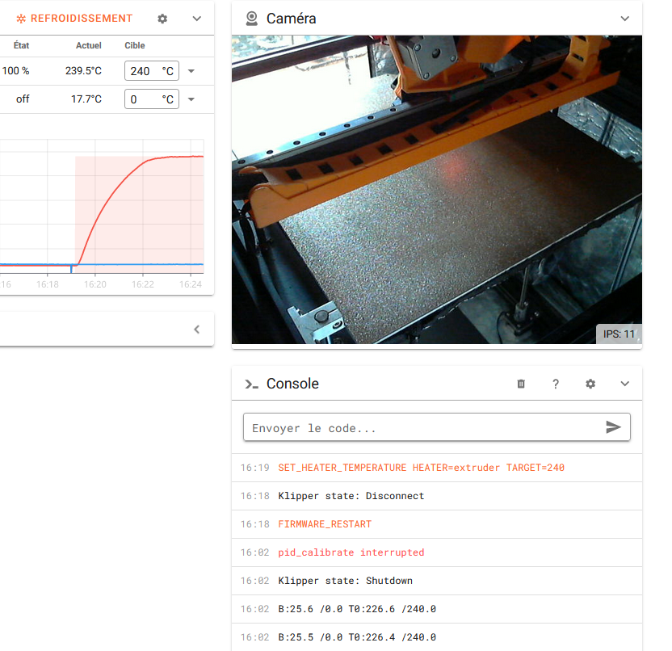Viewport: 672px width, 651px height.
Task: Click the console prompt icon
Action: point(251,384)
